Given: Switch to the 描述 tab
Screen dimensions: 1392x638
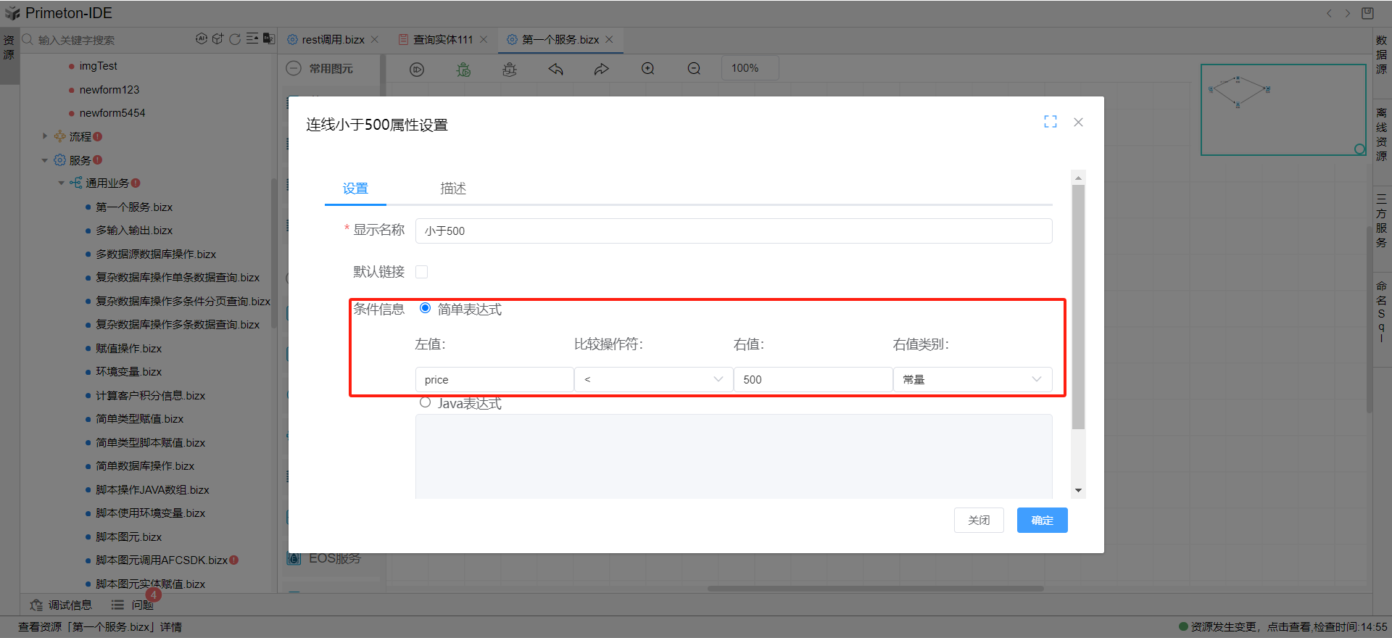Looking at the screenshot, I should tap(453, 188).
